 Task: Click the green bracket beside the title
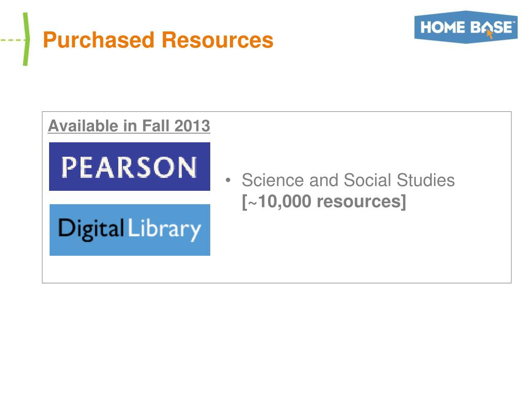[x=26, y=39]
